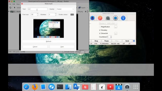This screenshot has height=91, width=162.
Task: Open the Shutter Edit menu
Action: point(14,4)
